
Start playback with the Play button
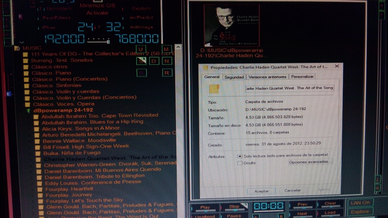pos(205,208)
